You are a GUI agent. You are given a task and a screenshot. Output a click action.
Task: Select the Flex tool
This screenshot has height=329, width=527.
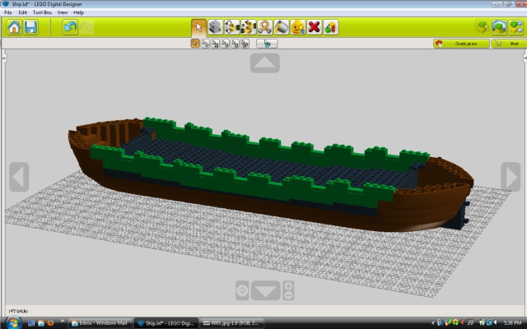coord(265,27)
